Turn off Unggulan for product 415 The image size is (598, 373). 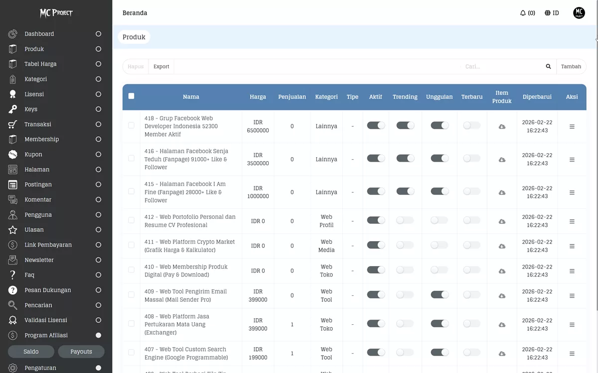click(439, 191)
